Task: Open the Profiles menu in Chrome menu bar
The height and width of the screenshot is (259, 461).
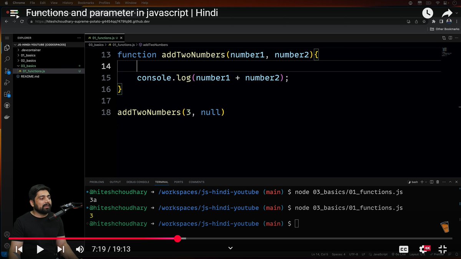Action: (x=104, y=3)
